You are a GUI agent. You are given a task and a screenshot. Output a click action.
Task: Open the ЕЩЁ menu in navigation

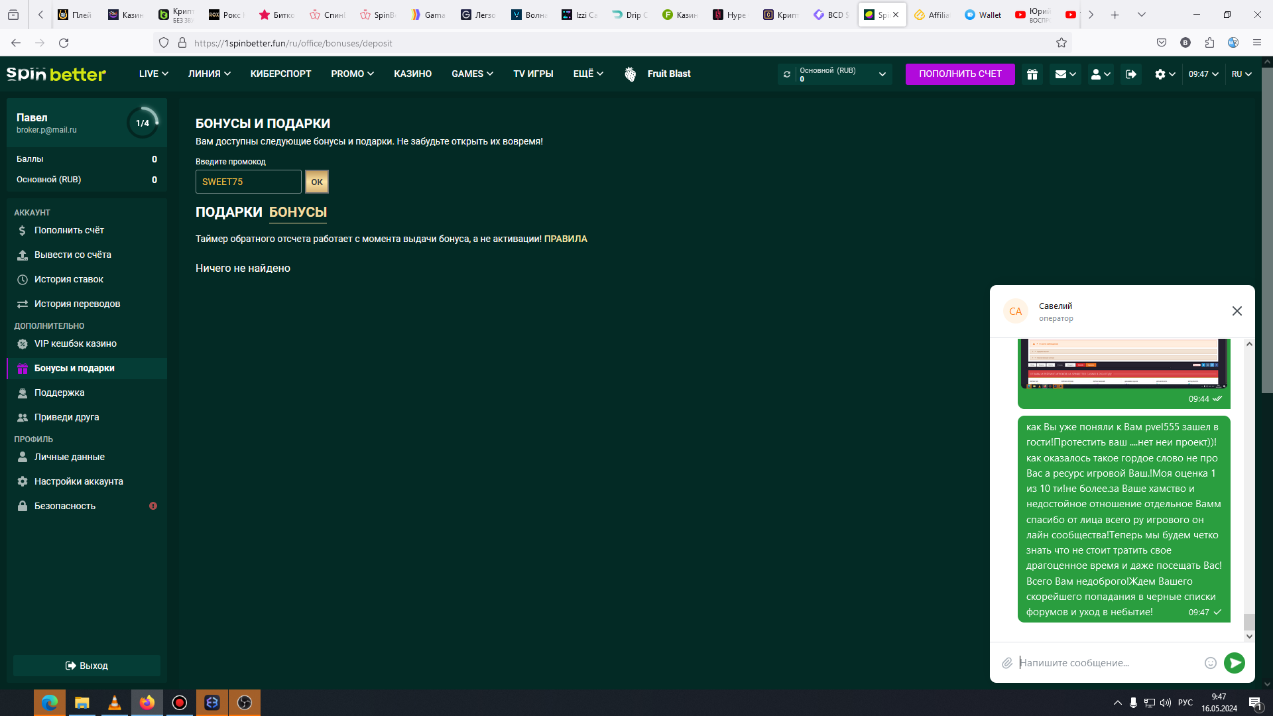point(588,74)
